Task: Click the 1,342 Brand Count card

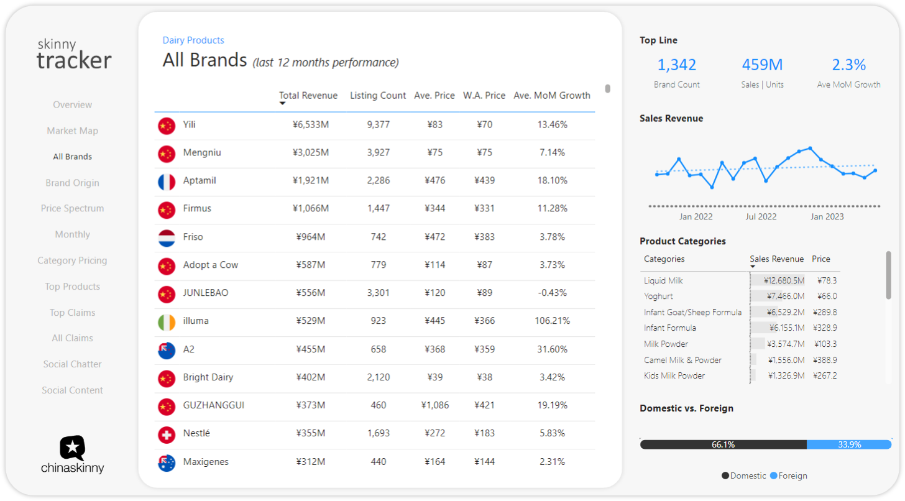Action: coord(677,73)
